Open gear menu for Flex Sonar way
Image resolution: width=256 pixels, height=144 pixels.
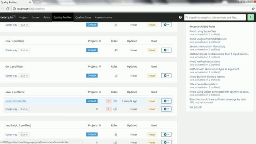pyautogui.click(x=166, y=50)
